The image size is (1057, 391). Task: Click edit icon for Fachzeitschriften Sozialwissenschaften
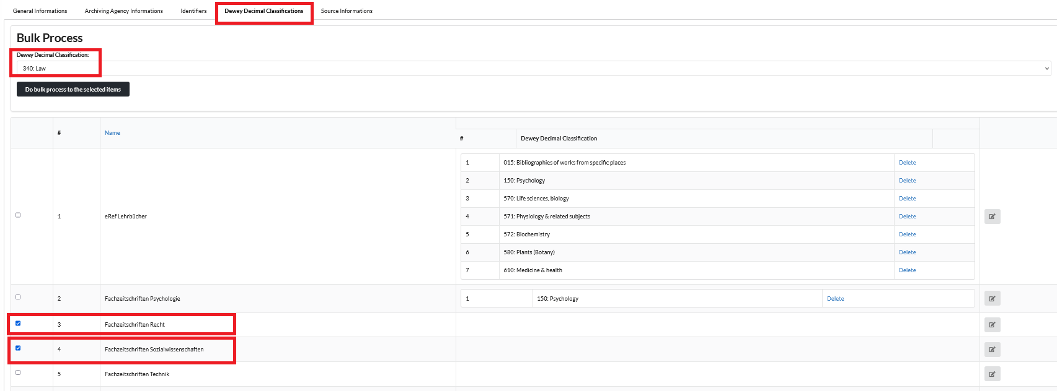(992, 350)
